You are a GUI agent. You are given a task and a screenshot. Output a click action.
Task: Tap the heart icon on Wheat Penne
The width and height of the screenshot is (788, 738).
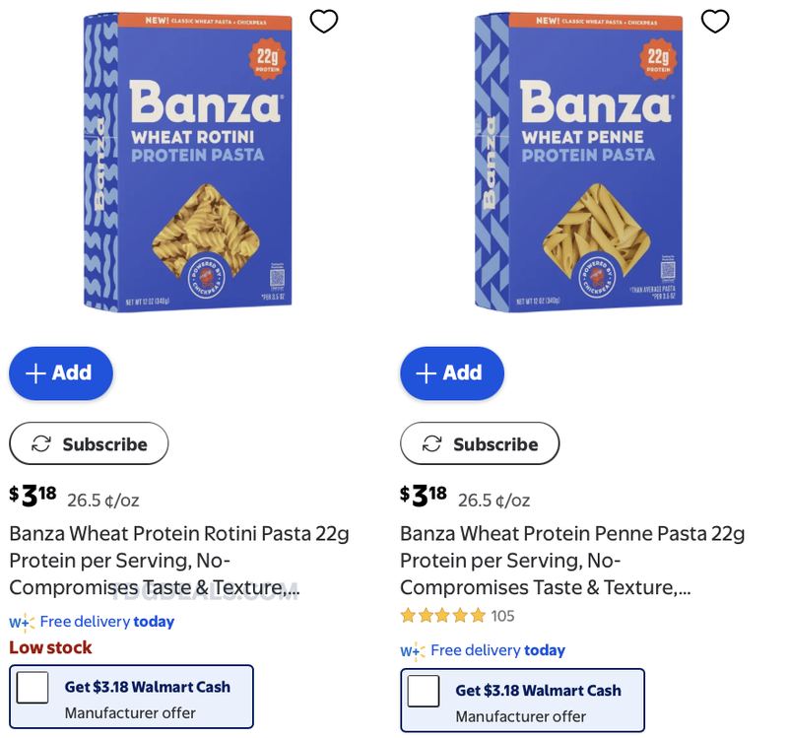click(715, 21)
